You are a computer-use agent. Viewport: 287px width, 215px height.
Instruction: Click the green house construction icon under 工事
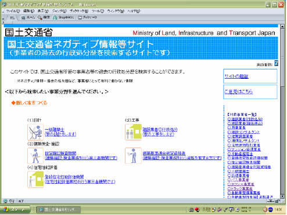tap(133, 132)
